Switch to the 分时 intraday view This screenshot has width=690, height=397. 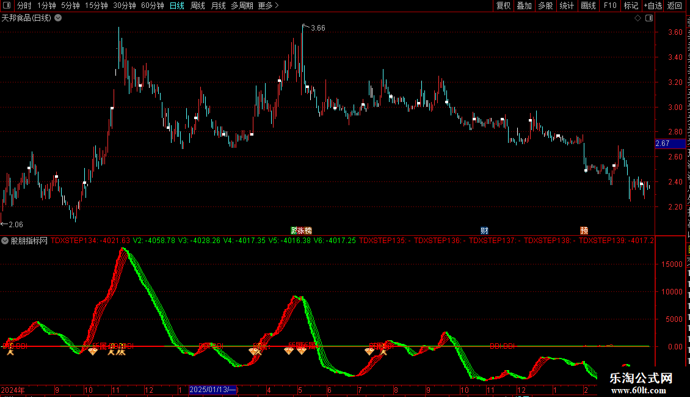[24, 5]
